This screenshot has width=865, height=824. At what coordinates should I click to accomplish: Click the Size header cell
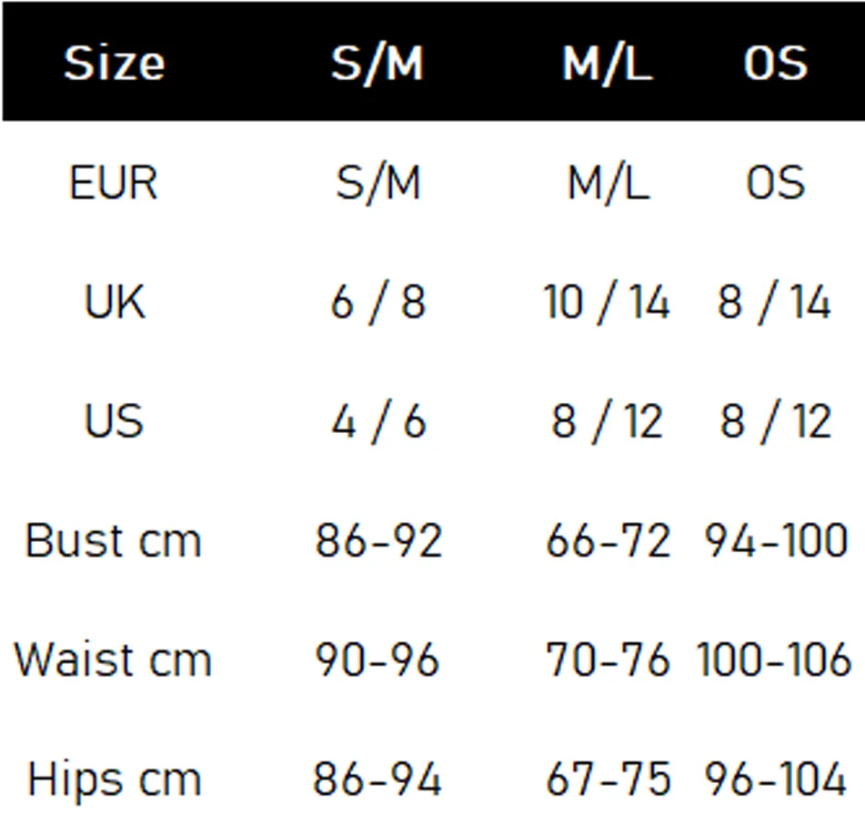115,64
